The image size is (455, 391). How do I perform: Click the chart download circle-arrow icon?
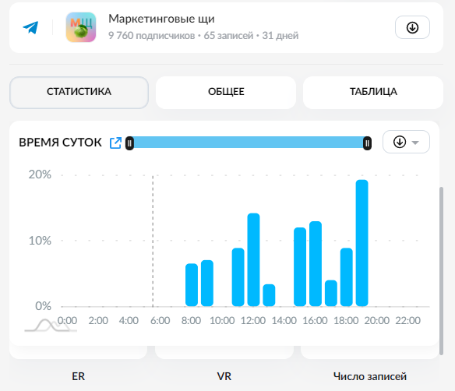[x=399, y=142]
